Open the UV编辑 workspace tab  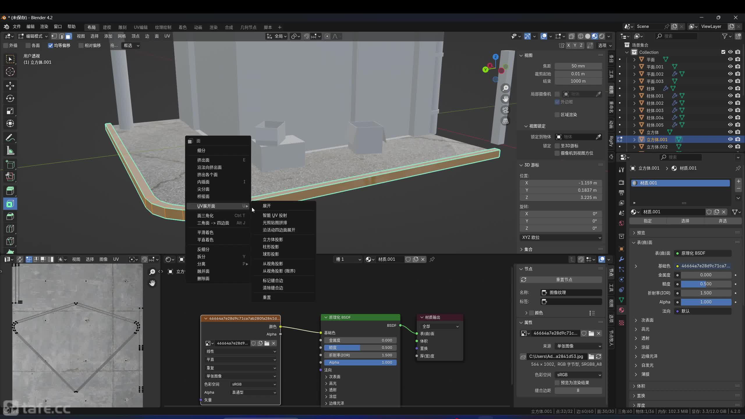pos(141,27)
